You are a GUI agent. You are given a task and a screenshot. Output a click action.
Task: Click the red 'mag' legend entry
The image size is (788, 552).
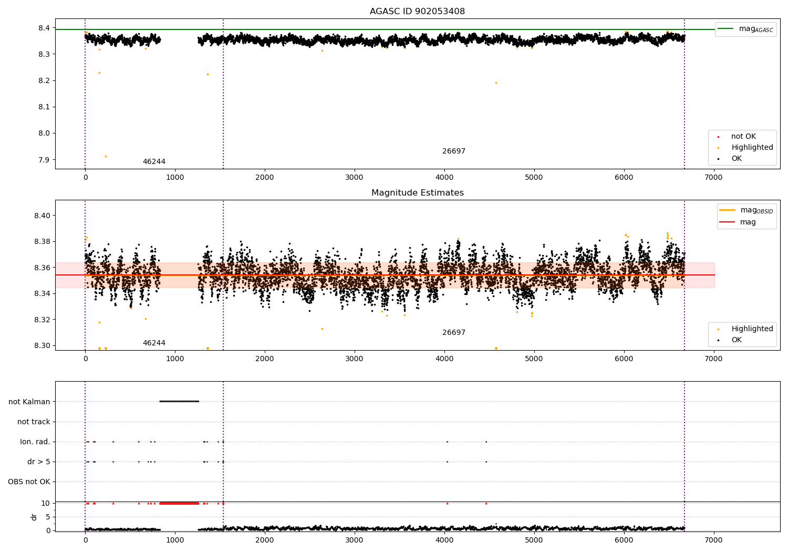[738, 222]
